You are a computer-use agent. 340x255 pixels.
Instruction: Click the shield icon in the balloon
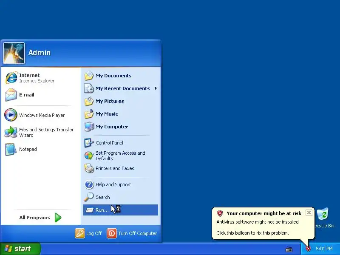click(220, 213)
